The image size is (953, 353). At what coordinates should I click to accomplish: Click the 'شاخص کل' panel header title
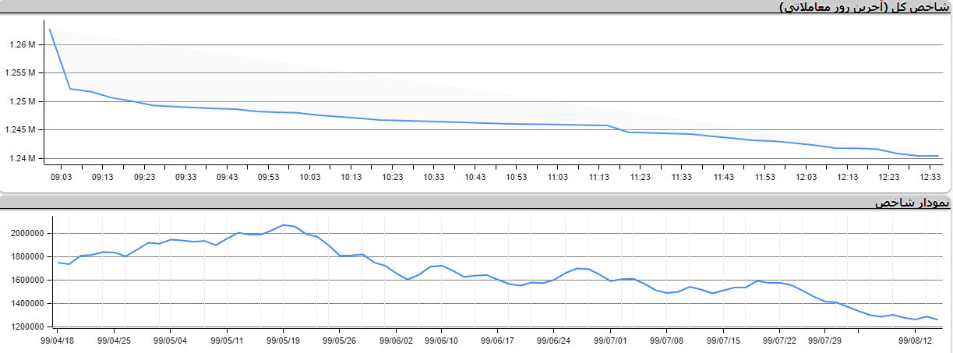865,7
